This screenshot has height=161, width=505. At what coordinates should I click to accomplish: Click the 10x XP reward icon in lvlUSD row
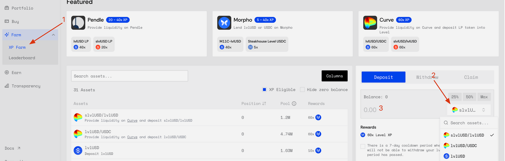click(318, 150)
